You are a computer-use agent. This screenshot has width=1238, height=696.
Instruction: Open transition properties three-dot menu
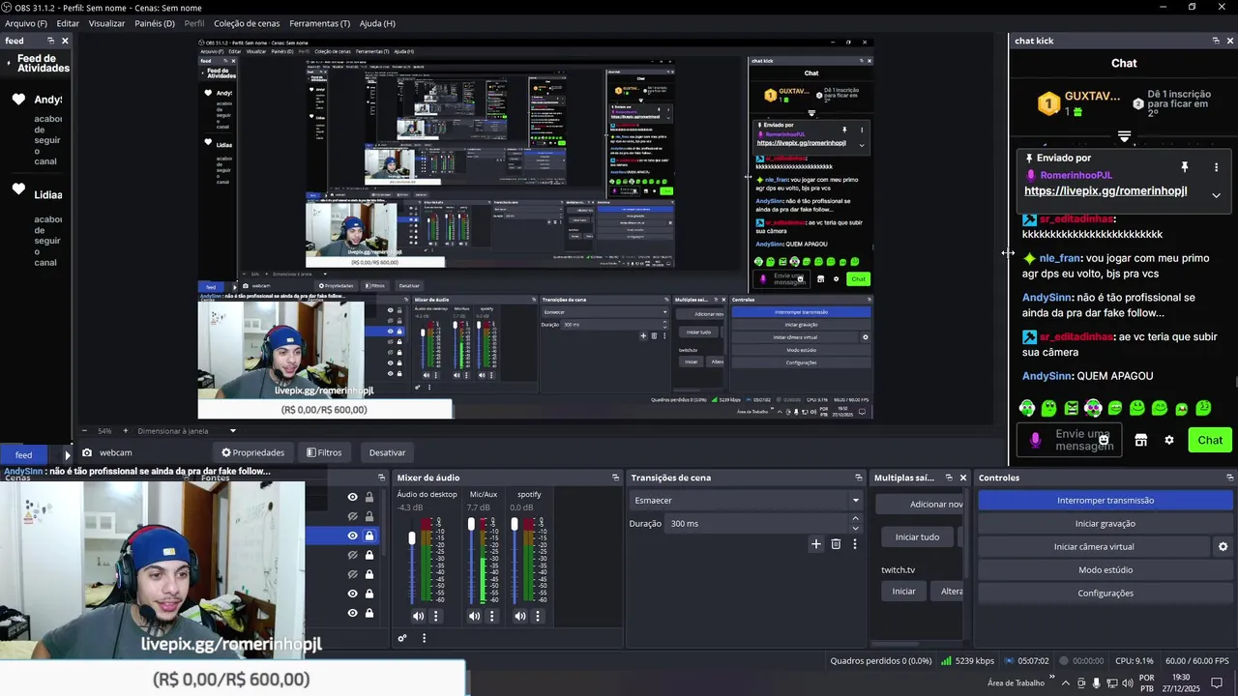pos(854,544)
